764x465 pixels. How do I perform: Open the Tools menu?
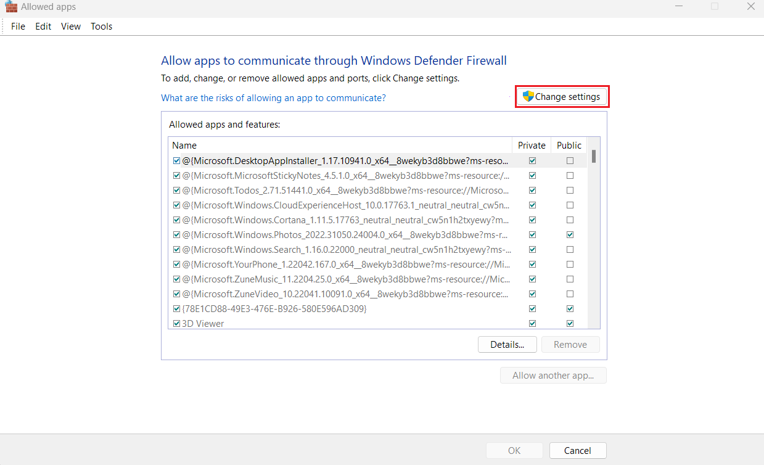102,27
